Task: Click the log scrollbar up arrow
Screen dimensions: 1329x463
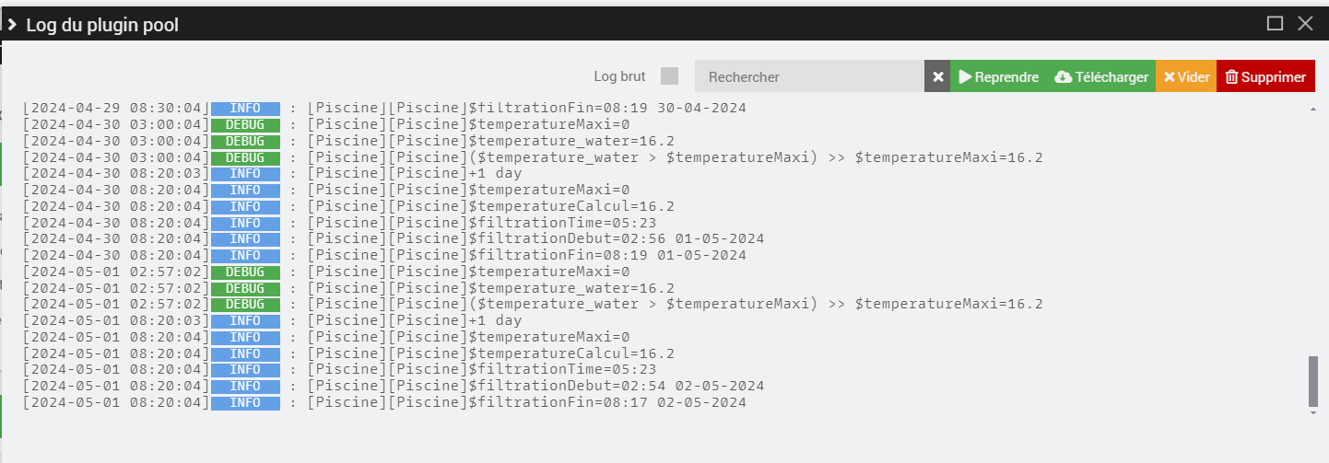Action: (1313, 109)
